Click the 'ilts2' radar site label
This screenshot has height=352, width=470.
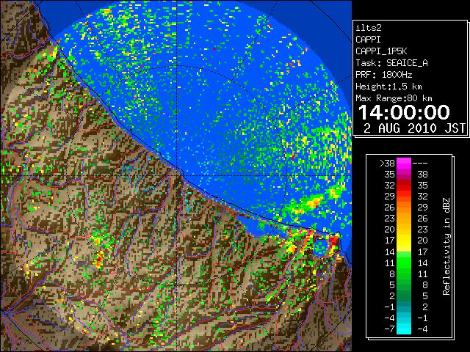coord(369,28)
